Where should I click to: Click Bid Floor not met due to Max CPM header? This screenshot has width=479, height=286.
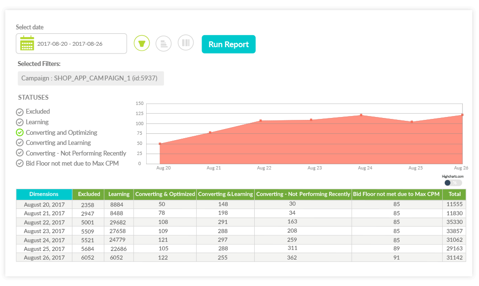[397, 194]
